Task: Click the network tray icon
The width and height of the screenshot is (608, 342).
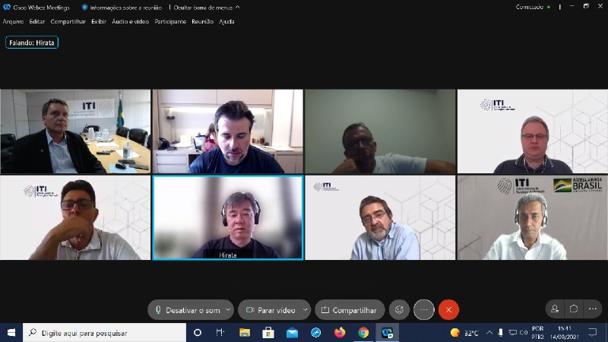Action: 512,333
